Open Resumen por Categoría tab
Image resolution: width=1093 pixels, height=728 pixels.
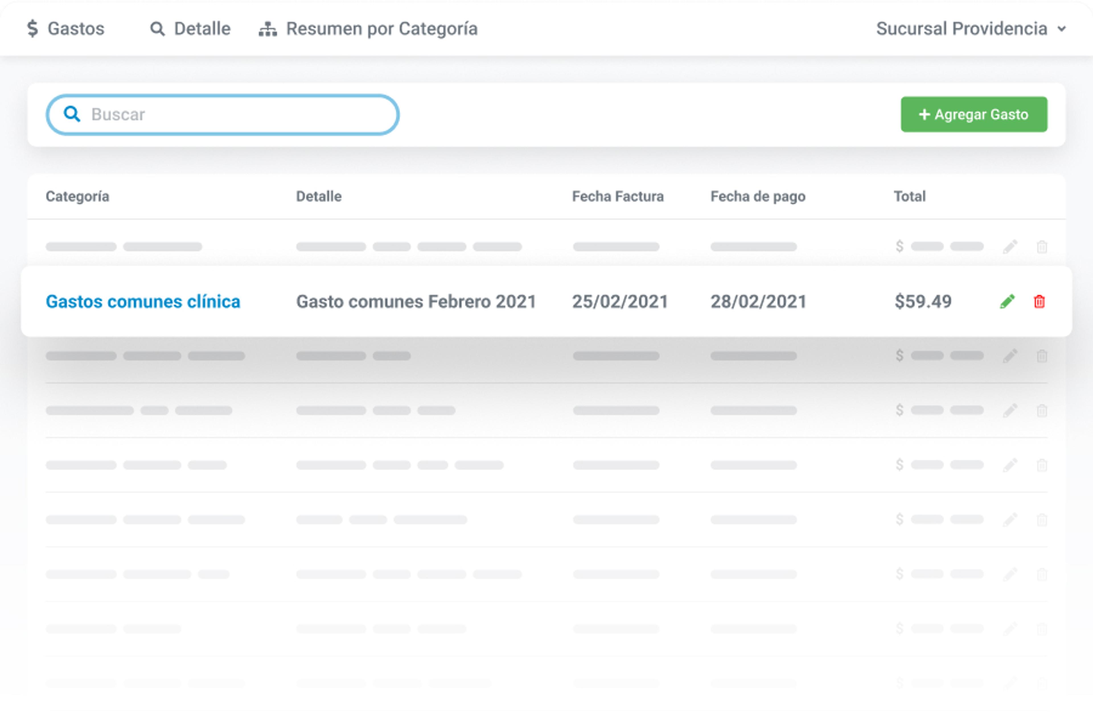point(368,29)
